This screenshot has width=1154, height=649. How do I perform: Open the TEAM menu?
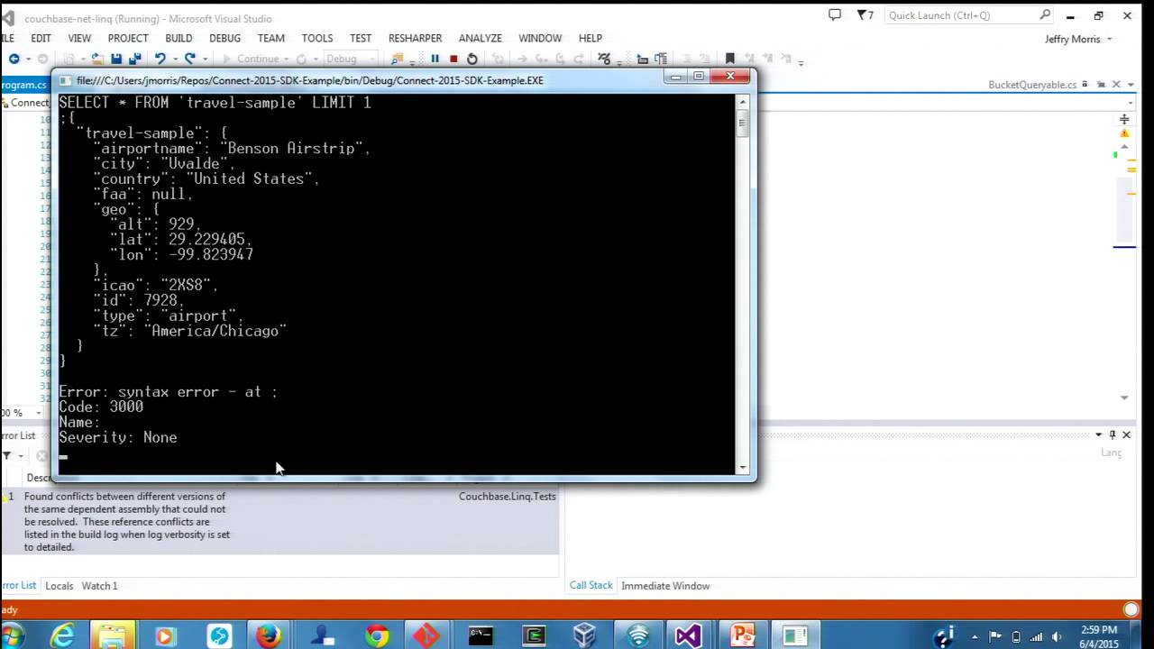(x=270, y=38)
